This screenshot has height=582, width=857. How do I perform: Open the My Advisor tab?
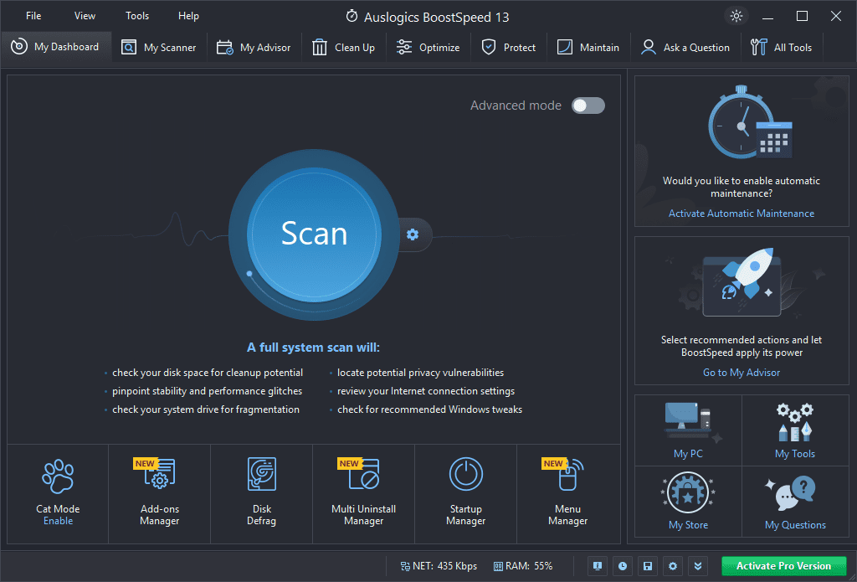tap(254, 48)
